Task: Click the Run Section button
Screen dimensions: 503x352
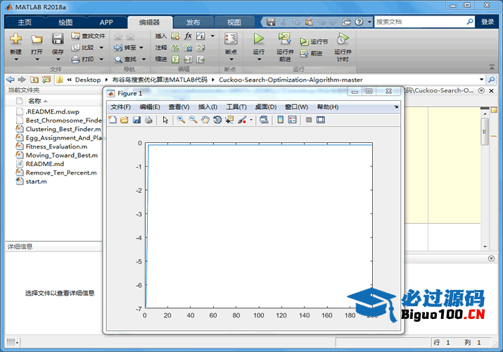Action: (314, 42)
